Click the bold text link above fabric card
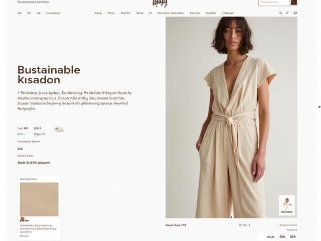The image size is (321, 241). pyautogui.click(x=34, y=163)
